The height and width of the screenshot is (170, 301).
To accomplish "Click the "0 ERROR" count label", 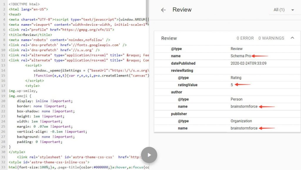I will (x=245, y=38).
